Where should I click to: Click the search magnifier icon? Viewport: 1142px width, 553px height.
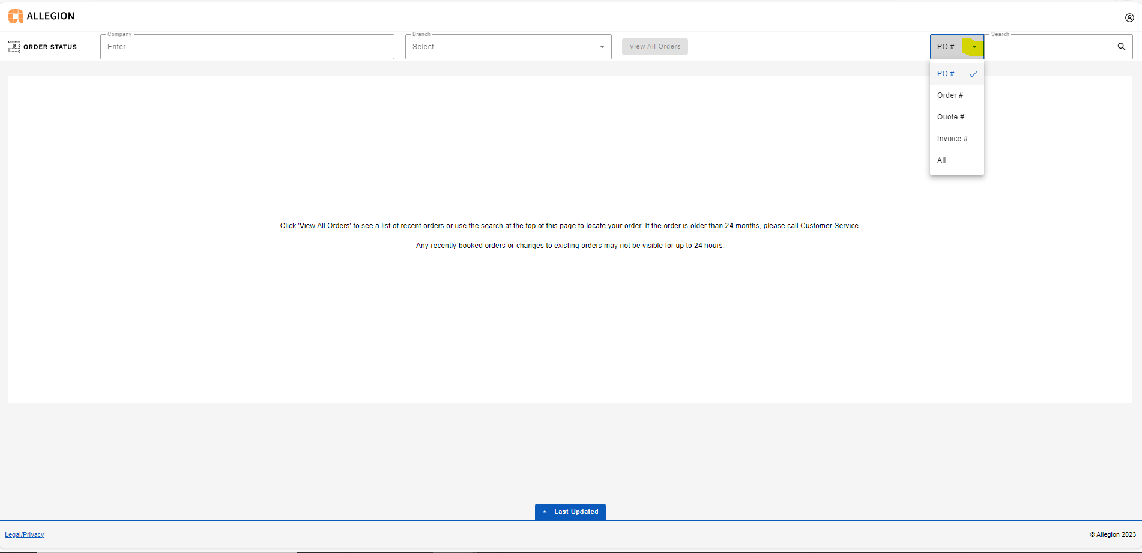tap(1121, 47)
